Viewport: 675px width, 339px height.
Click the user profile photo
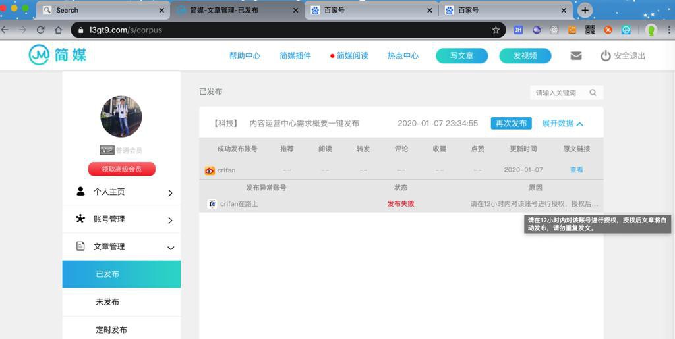(121, 117)
